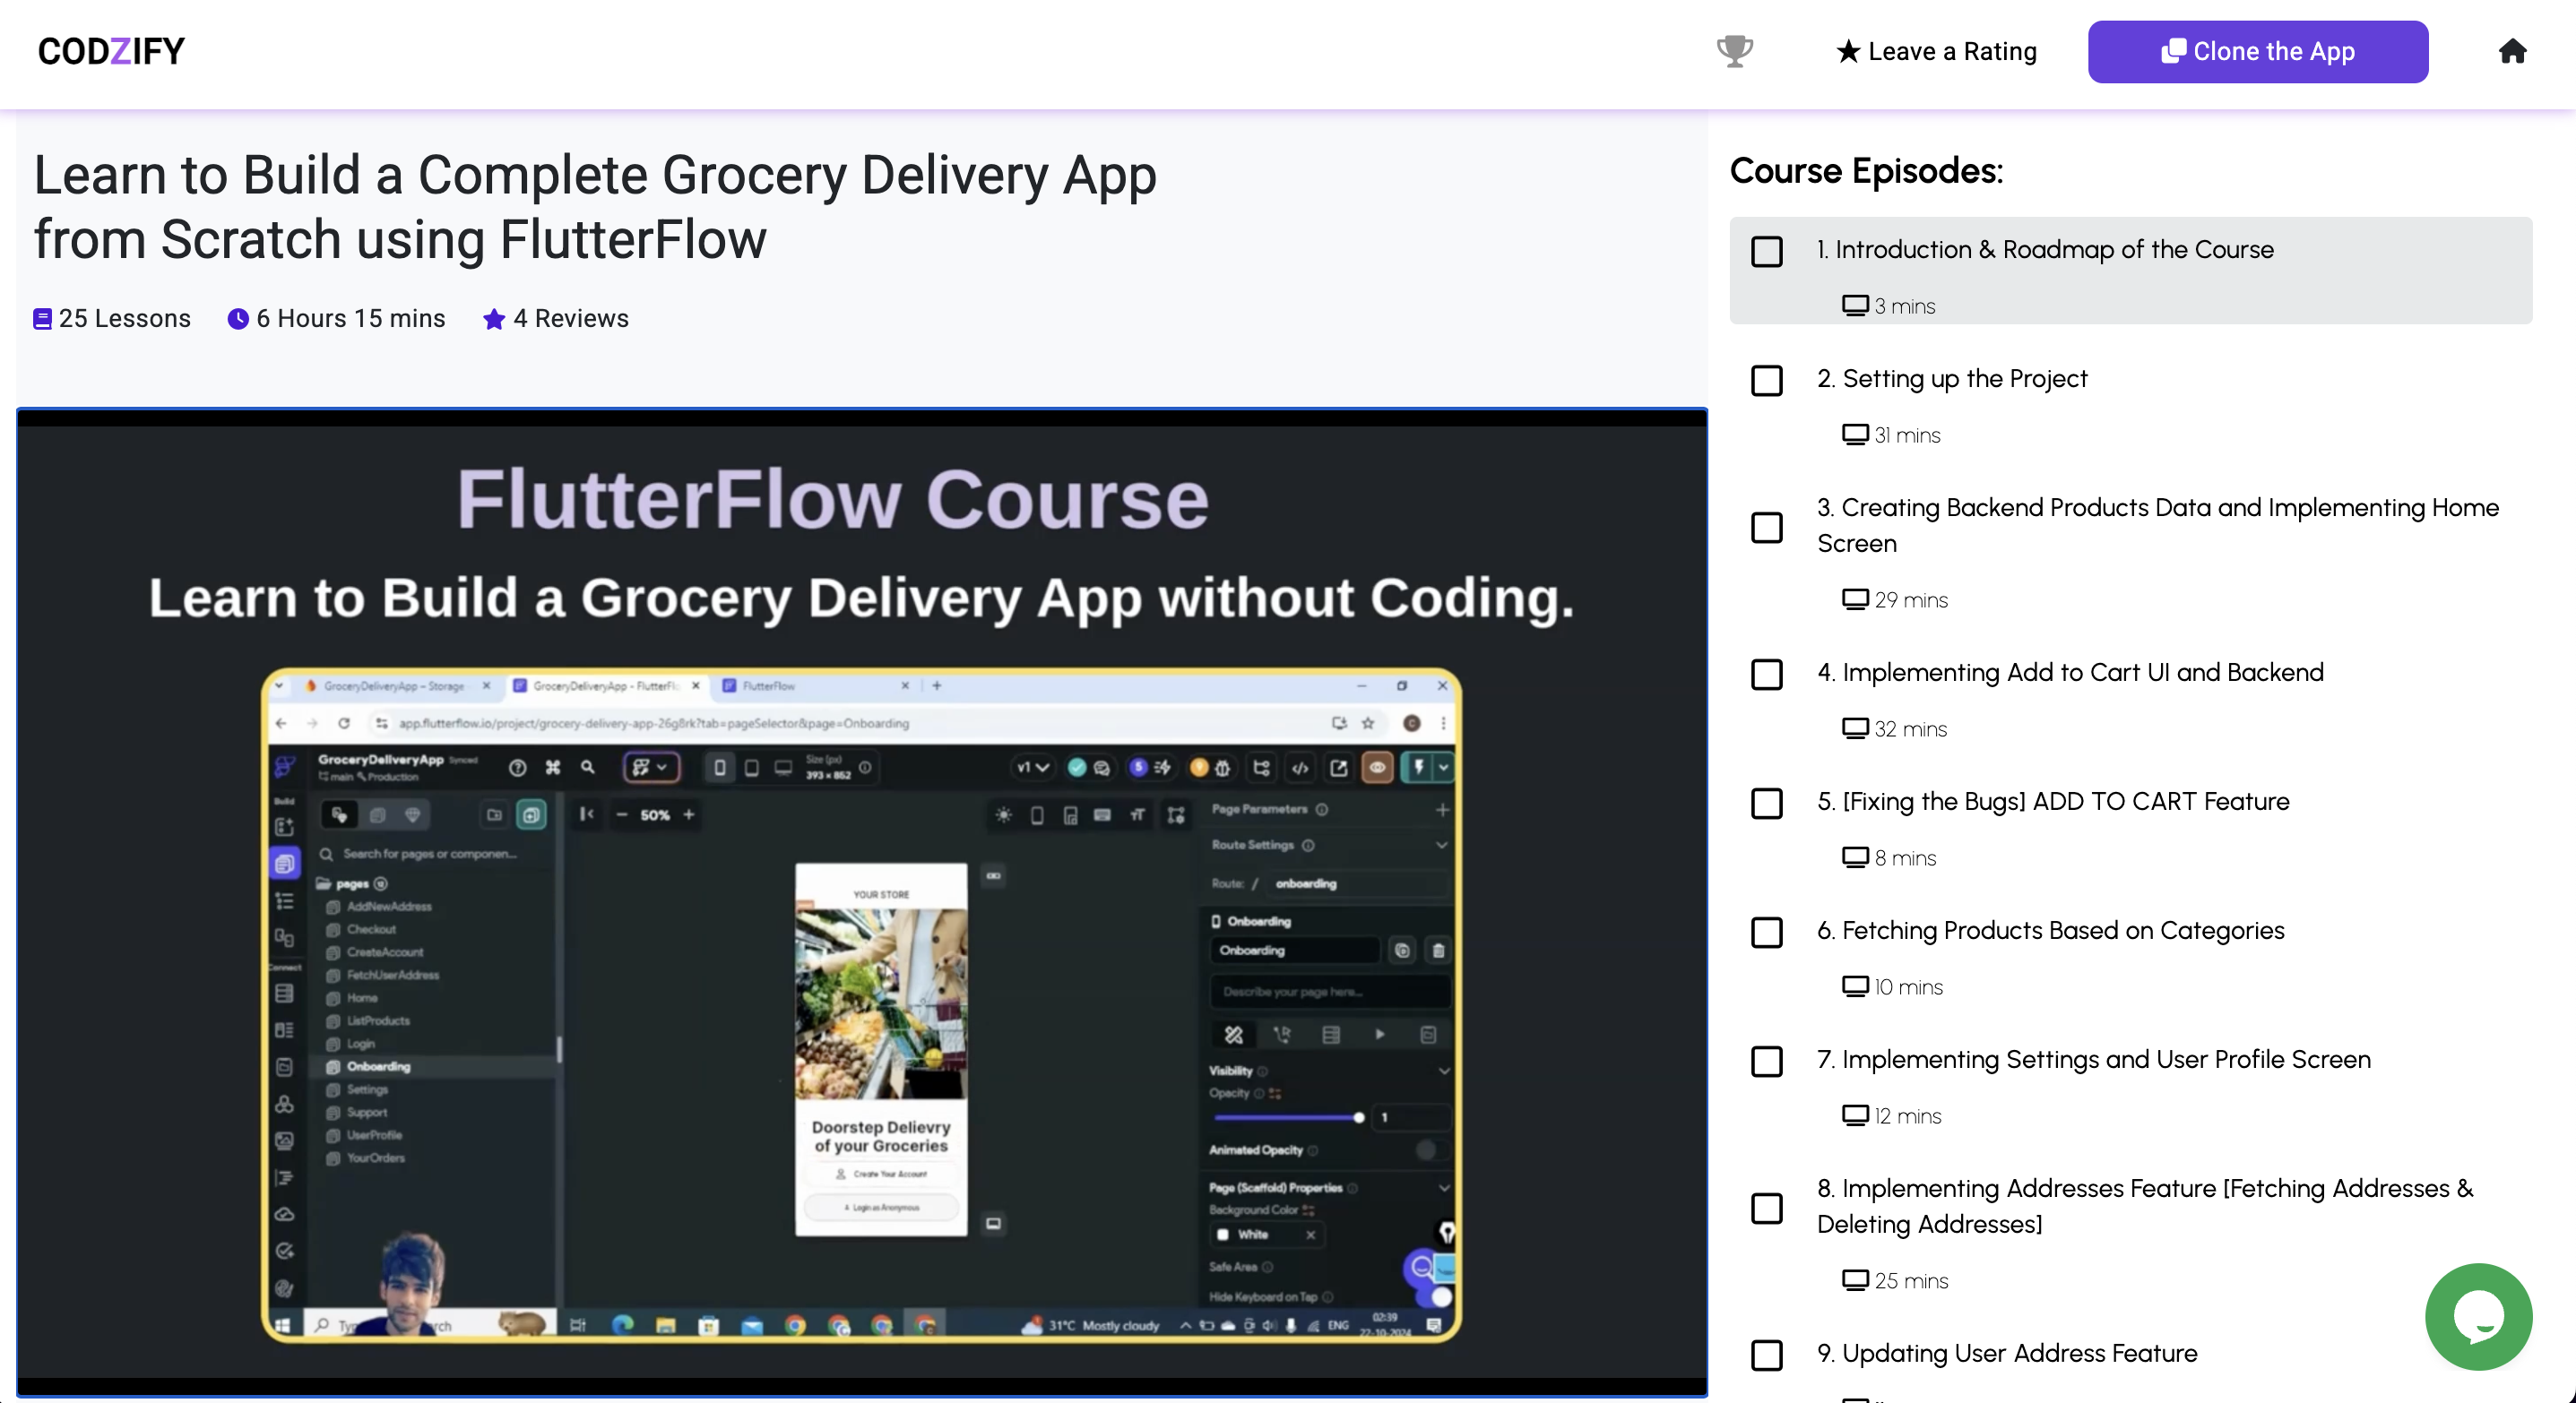Check episode 5 Fixing the Bugs checkbox
Screen dimensions: 2576x1403
[x=1767, y=803]
